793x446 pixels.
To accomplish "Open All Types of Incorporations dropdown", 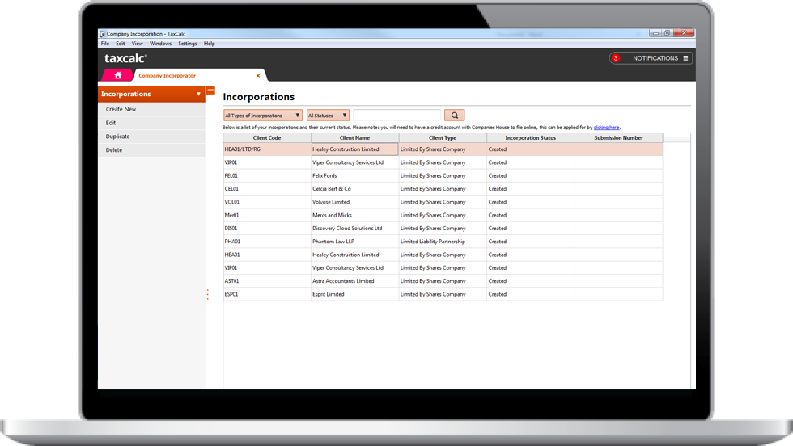I will (262, 116).
